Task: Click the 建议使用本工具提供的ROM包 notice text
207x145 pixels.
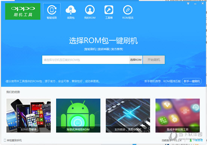Action: coord(53,81)
